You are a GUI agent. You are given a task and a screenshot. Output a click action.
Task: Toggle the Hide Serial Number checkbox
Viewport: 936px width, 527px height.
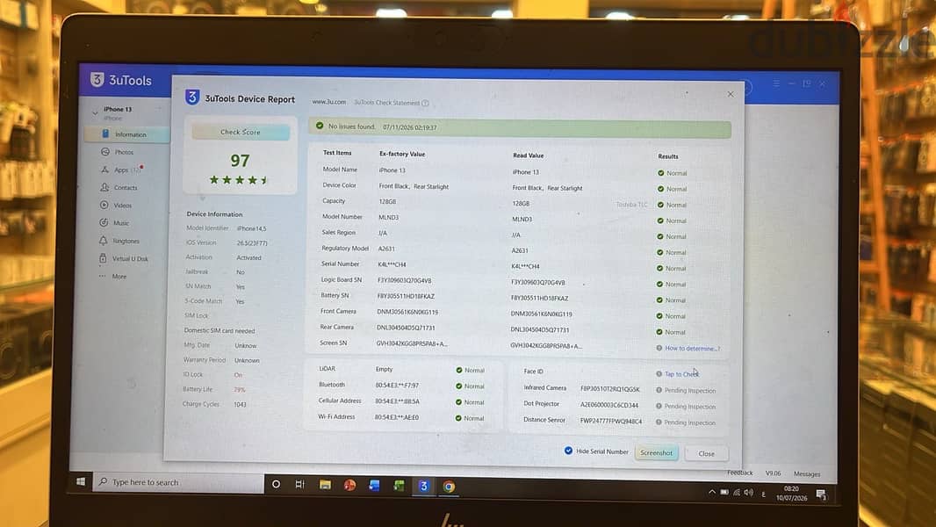(x=568, y=451)
